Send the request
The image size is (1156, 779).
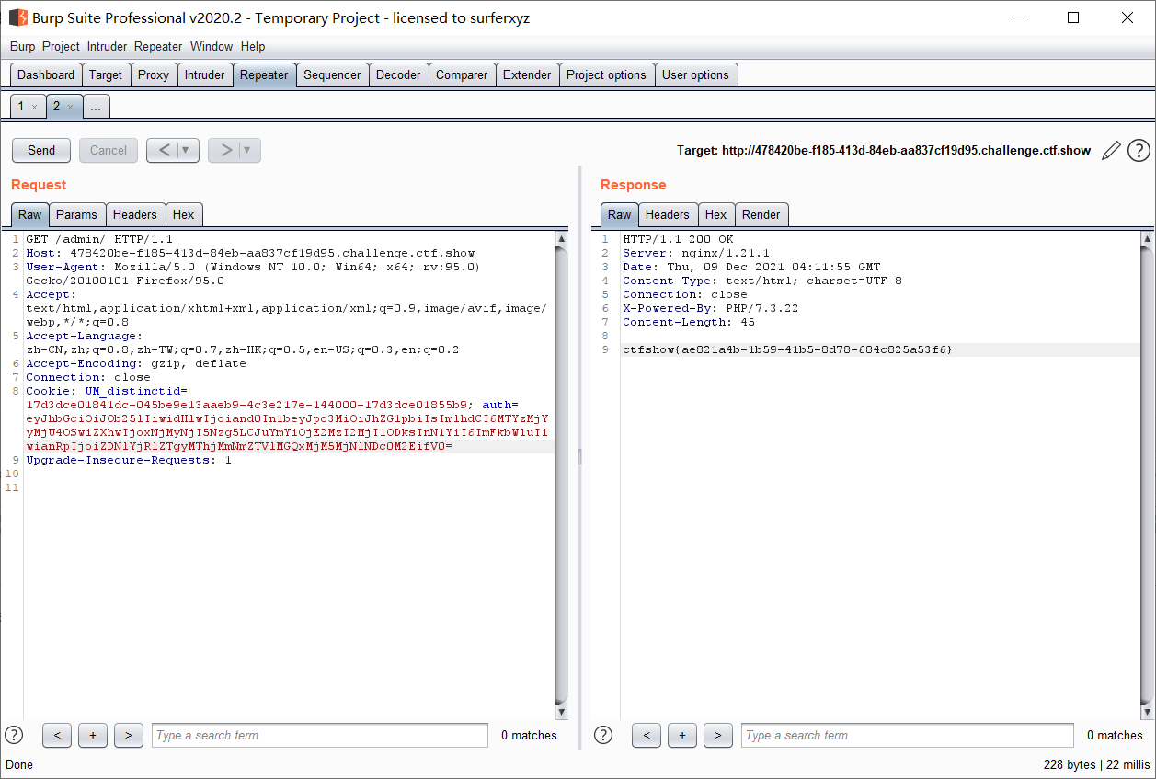pyautogui.click(x=41, y=150)
